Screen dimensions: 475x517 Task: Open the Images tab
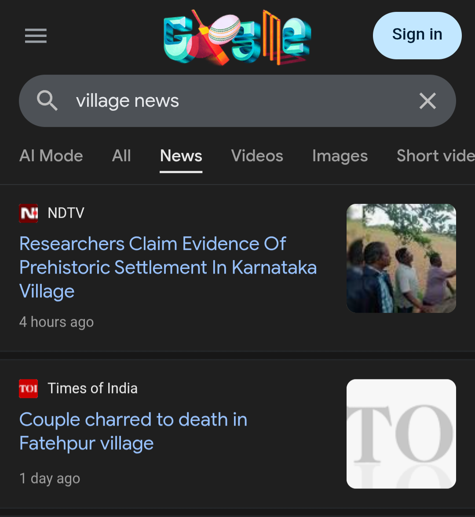pyautogui.click(x=340, y=156)
